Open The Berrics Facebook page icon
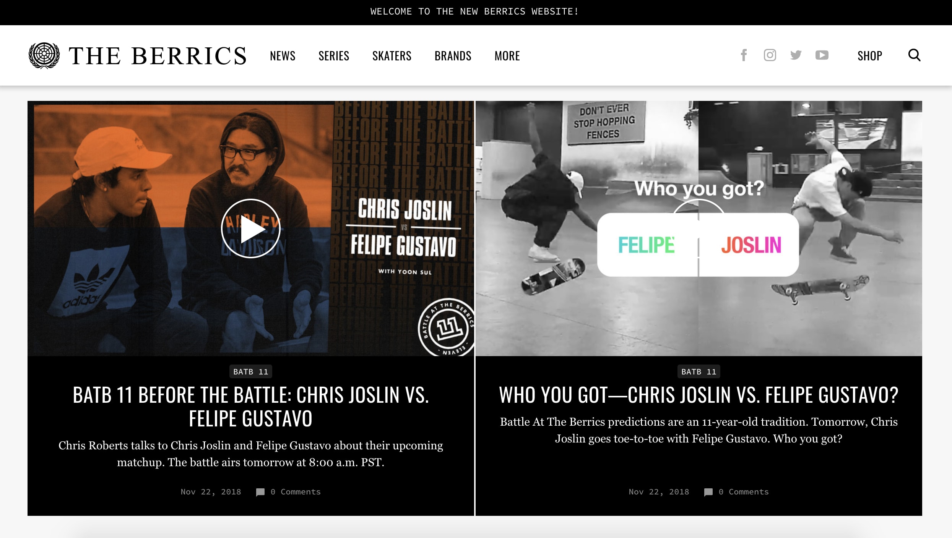The image size is (952, 538). pyautogui.click(x=744, y=55)
